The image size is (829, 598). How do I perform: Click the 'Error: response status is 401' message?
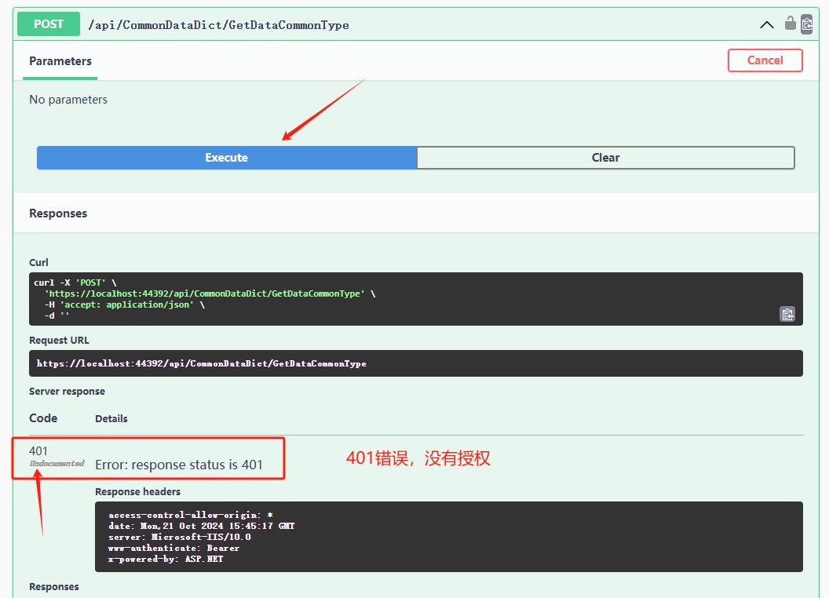(179, 465)
